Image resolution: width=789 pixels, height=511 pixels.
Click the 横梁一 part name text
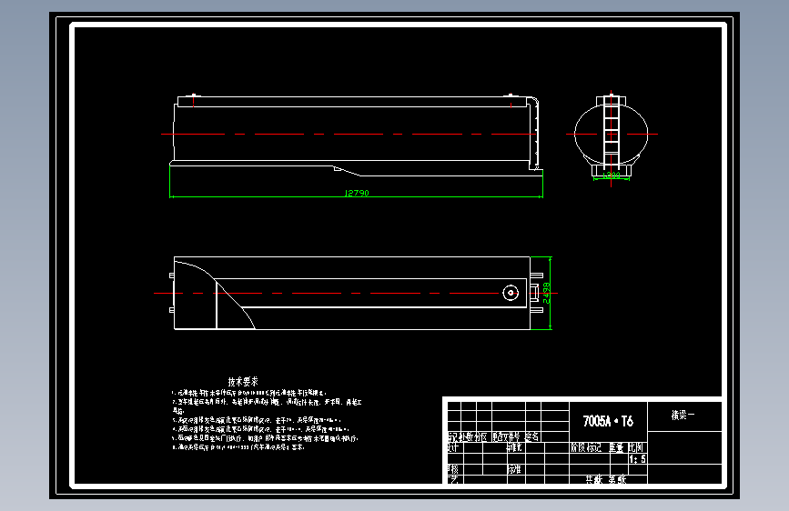683,415
